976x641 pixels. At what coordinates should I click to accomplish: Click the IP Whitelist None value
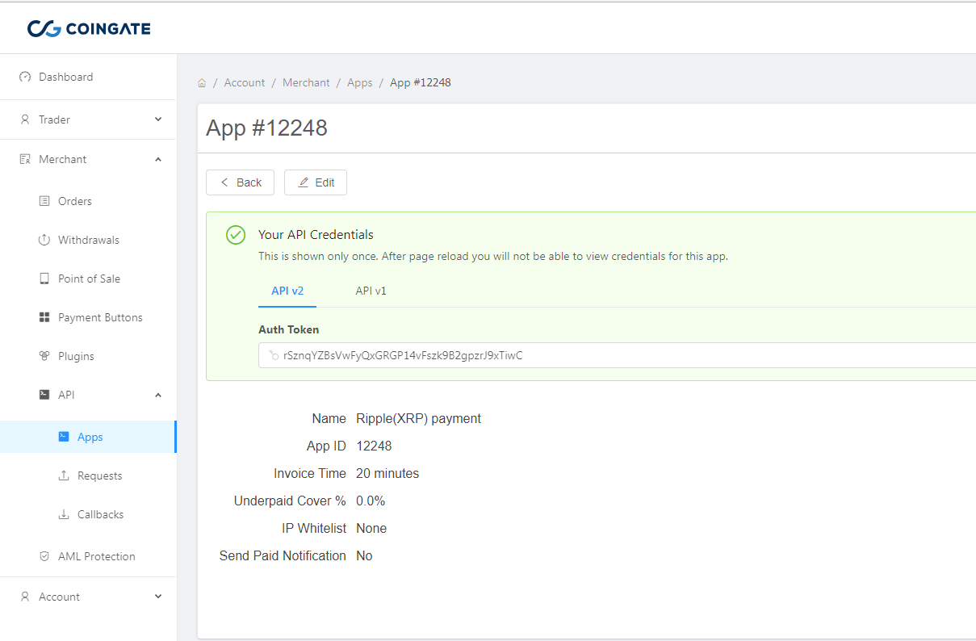(x=371, y=528)
